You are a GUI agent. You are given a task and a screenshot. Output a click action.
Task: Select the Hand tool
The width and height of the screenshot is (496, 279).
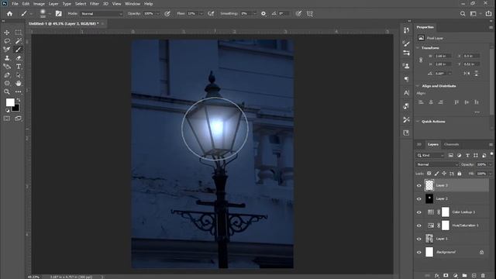pos(19,83)
